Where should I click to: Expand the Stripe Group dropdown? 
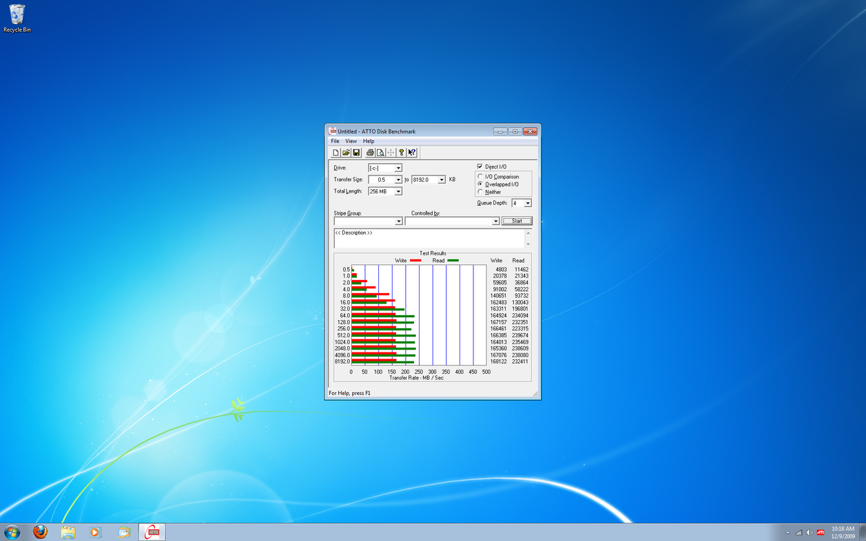click(398, 221)
